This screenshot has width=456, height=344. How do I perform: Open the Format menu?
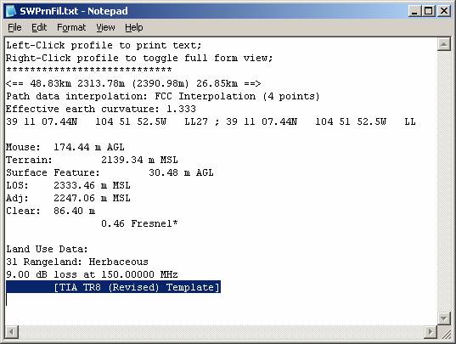pyautogui.click(x=71, y=28)
